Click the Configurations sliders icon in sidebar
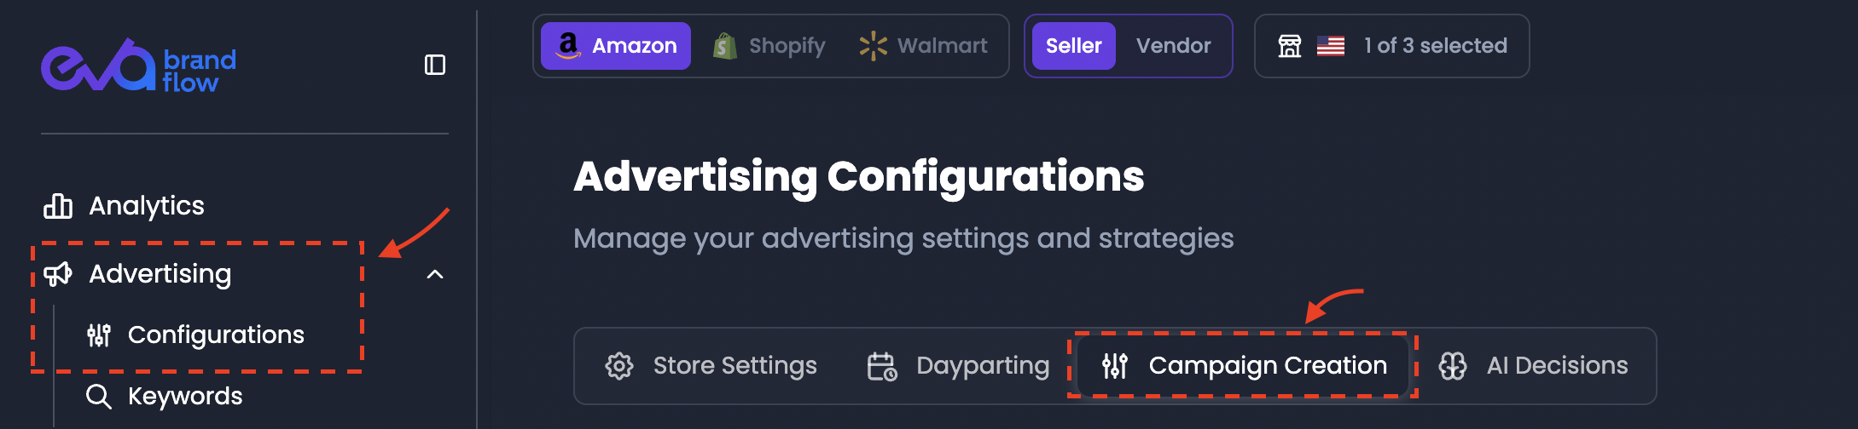 tap(99, 335)
